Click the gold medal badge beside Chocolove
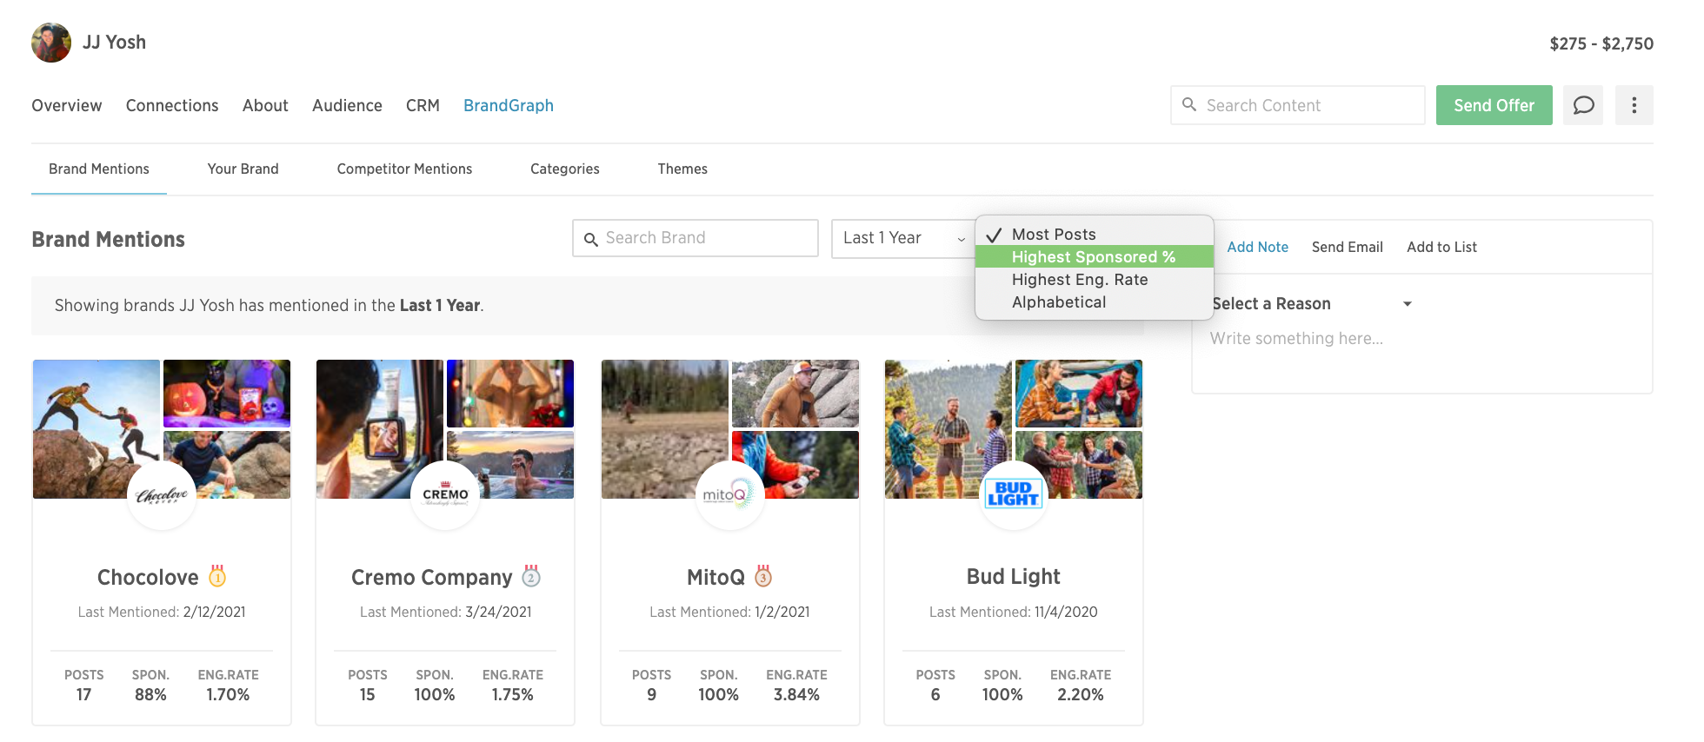The height and width of the screenshot is (742, 1704). 217,576
